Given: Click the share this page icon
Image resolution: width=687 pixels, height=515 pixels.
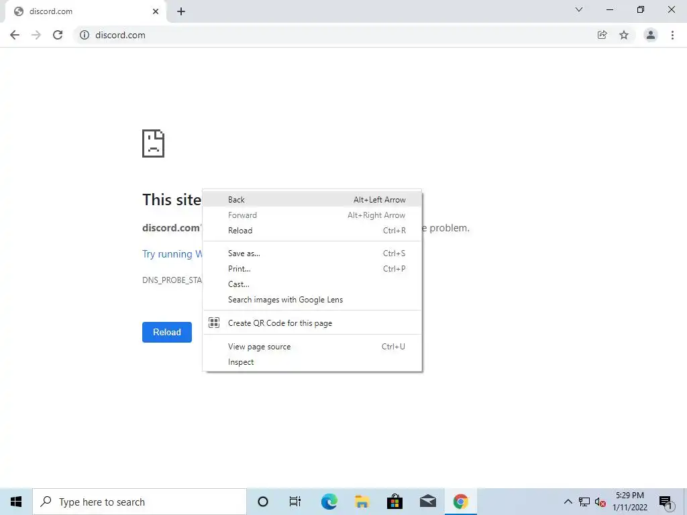Looking at the screenshot, I should pyautogui.click(x=602, y=35).
